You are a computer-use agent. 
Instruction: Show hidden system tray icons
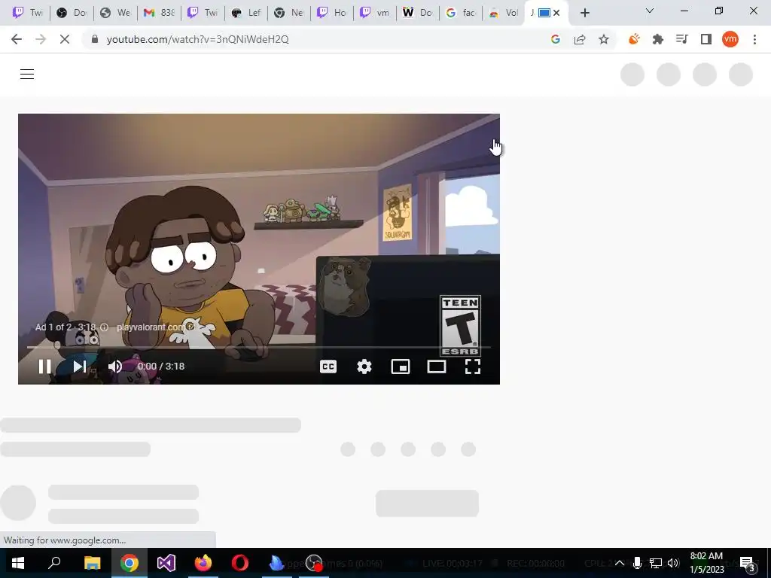(620, 563)
